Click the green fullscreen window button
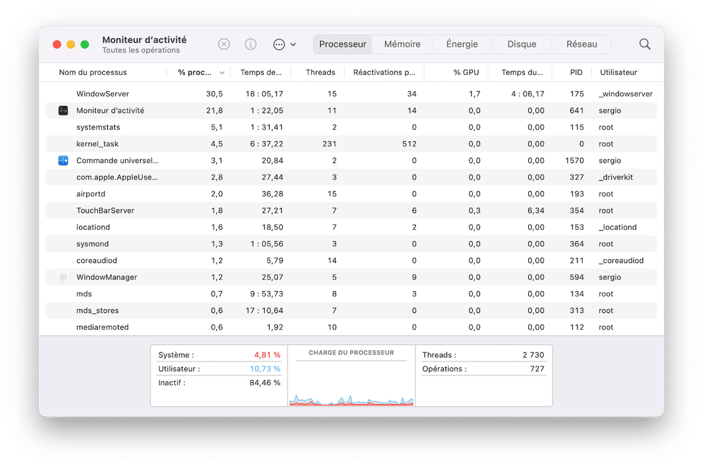Image resolution: width=703 pixels, height=468 pixels. 85,45
